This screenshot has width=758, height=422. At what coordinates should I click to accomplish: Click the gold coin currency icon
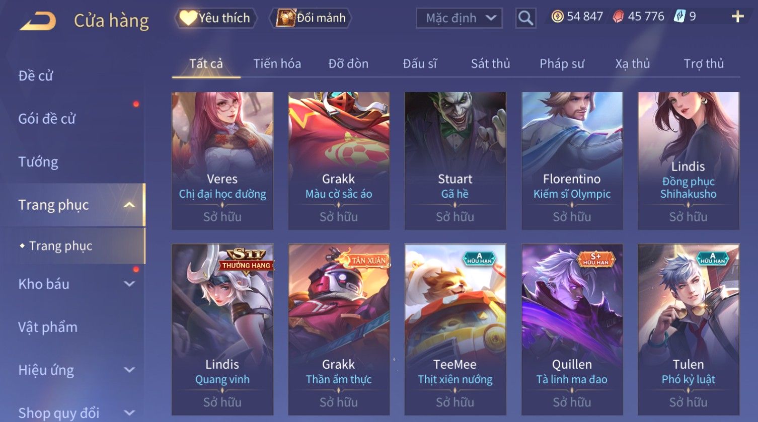click(x=557, y=17)
